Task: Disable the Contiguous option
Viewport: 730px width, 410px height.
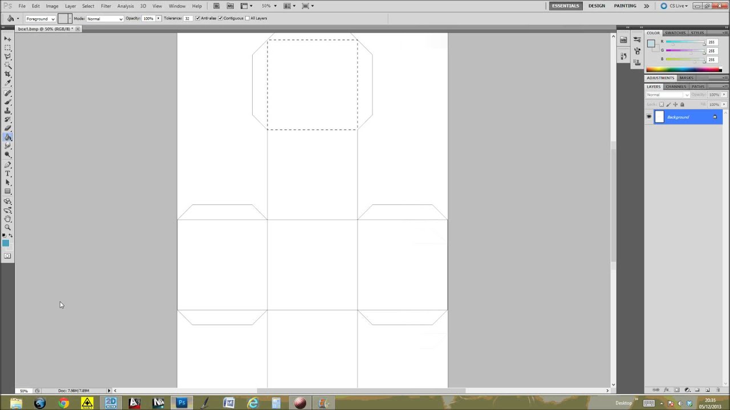Action: 220,18
